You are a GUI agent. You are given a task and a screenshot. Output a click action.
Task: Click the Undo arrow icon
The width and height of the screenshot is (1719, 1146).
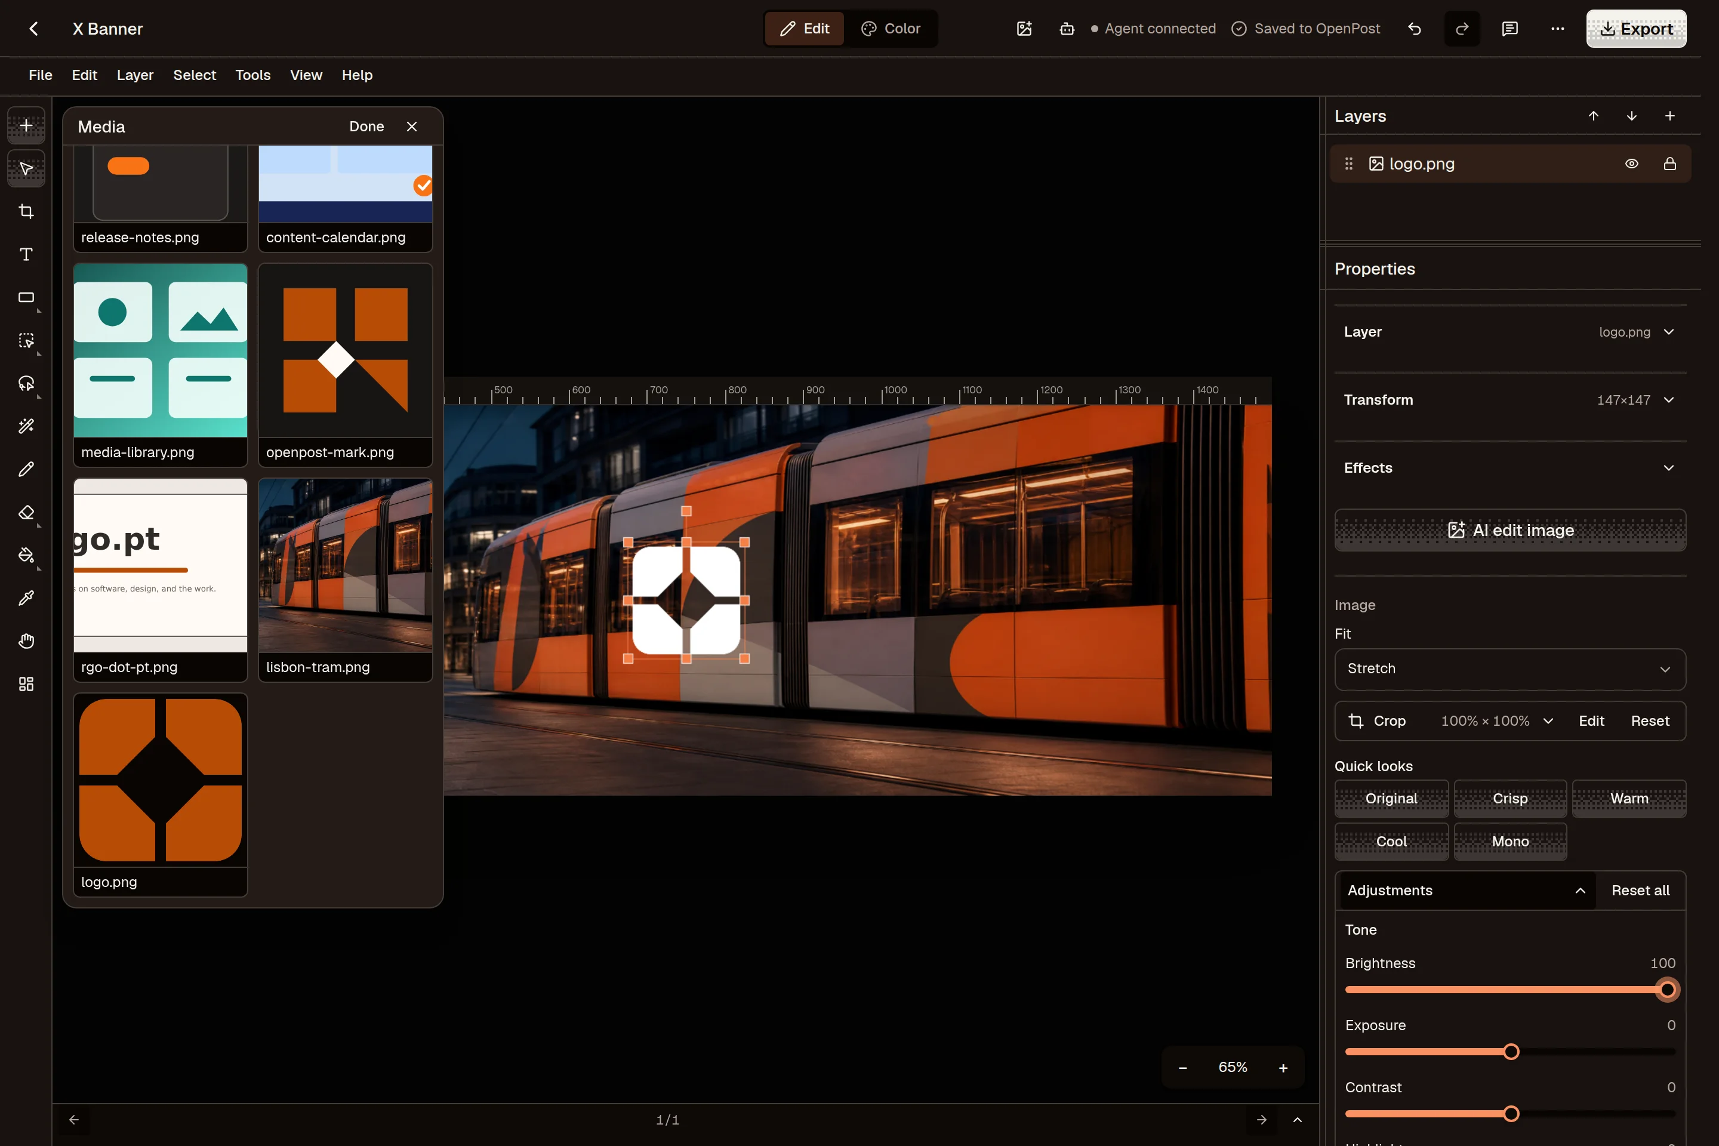1415,29
